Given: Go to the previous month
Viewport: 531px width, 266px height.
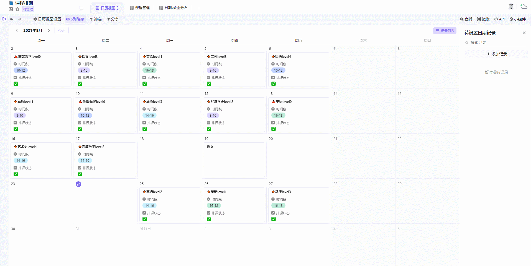Looking at the screenshot, I should [17, 30].
